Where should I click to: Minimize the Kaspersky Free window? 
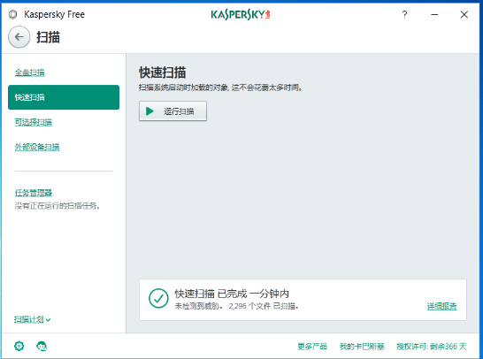coord(434,14)
